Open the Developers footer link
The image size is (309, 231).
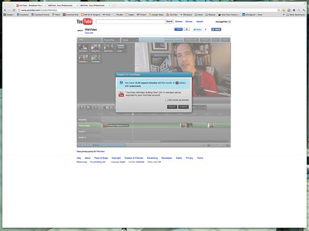tap(167, 158)
